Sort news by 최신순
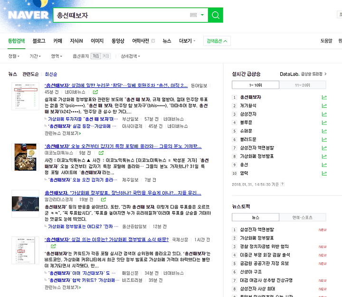Image resolution: width=342 pixels, height=297 pixels. (x=51, y=74)
